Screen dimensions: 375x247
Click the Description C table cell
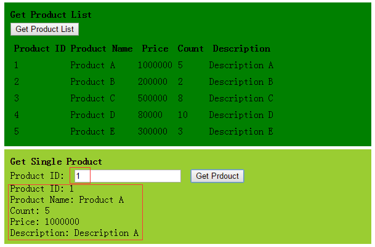click(x=241, y=98)
